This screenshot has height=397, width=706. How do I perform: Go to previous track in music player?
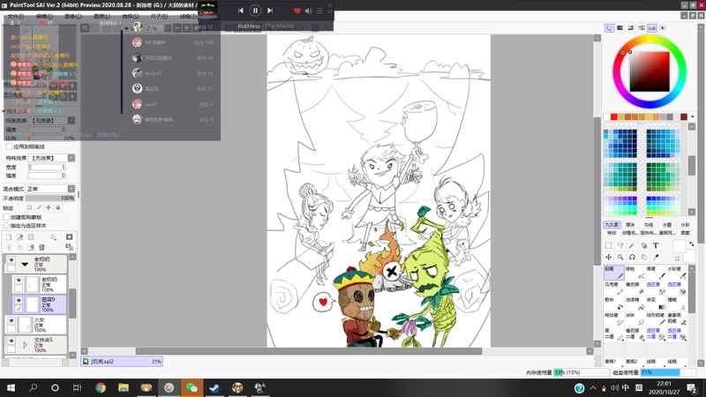pyautogui.click(x=240, y=11)
